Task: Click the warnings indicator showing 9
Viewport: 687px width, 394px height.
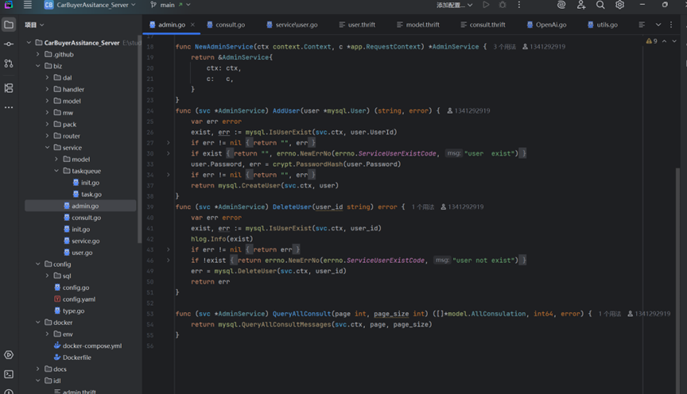Action: 651,41
